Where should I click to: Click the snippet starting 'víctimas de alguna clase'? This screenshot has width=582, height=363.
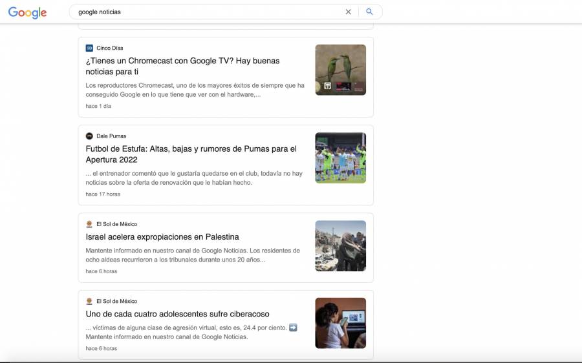[x=191, y=332]
